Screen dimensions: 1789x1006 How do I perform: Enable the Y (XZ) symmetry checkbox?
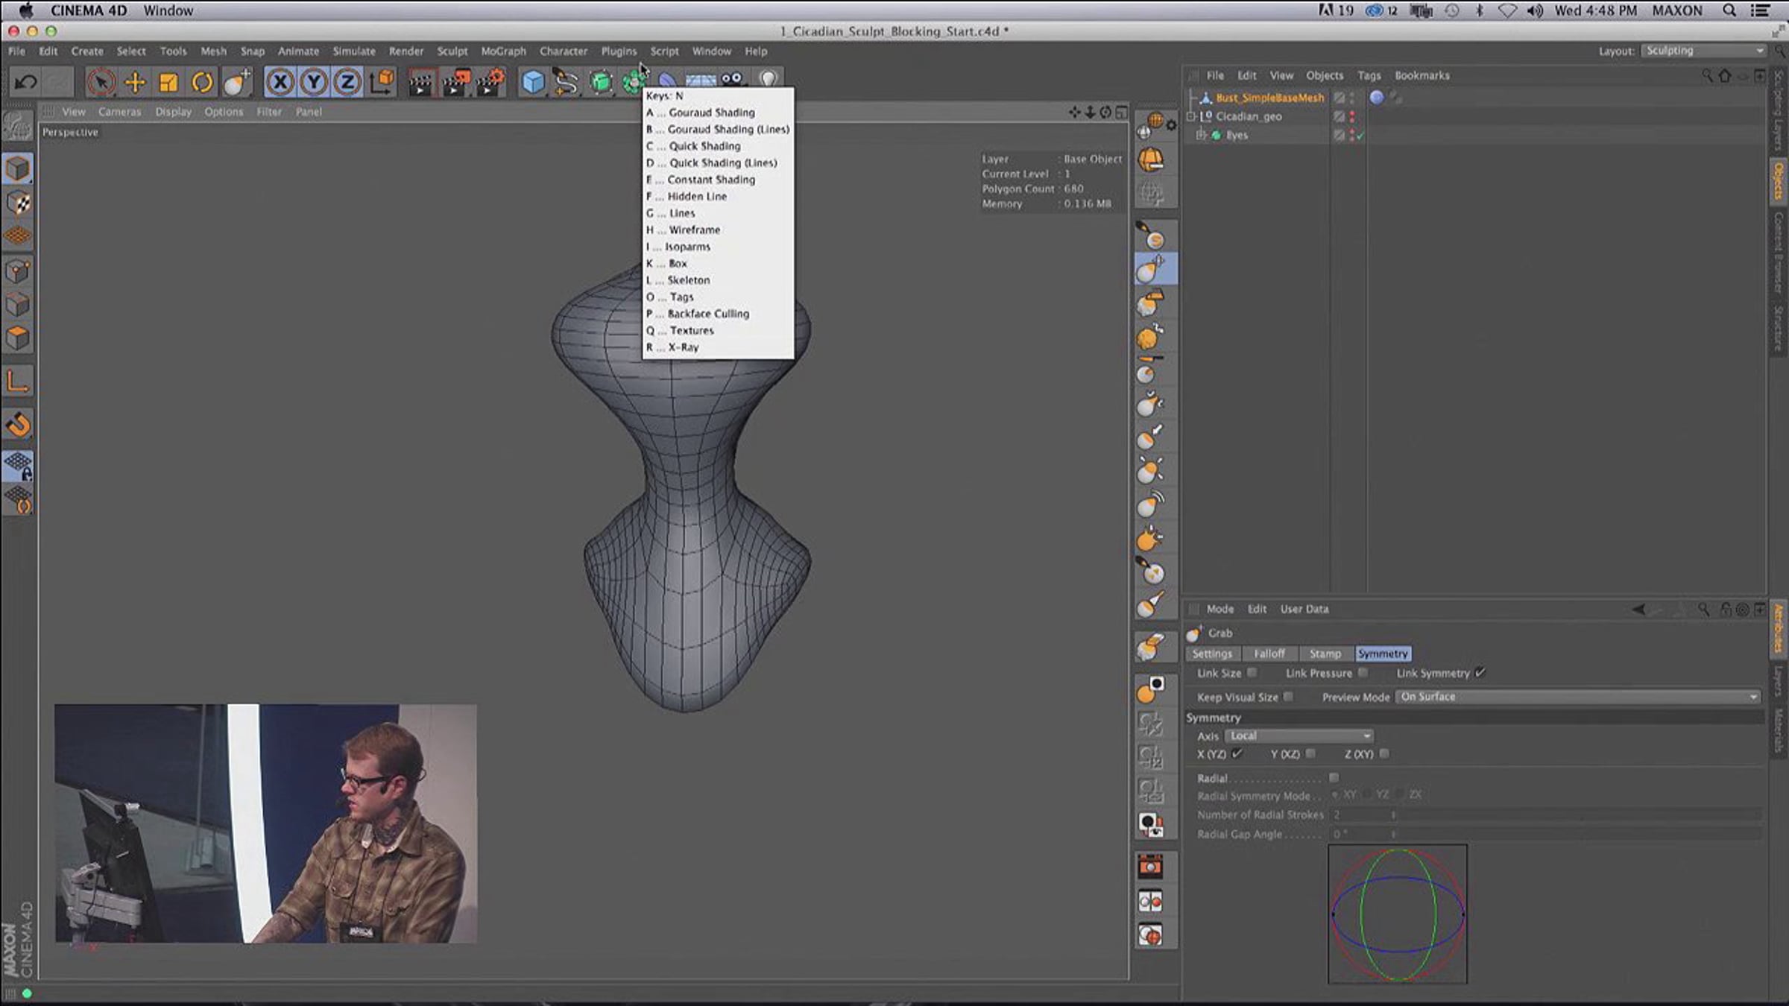(1310, 754)
